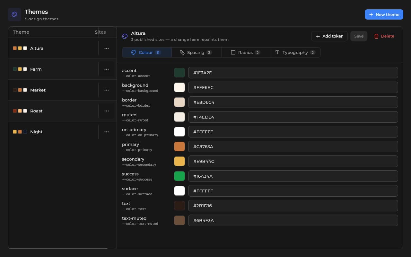Switch to the Colour tab
This screenshot has width=411, height=257.
coord(147,52)
